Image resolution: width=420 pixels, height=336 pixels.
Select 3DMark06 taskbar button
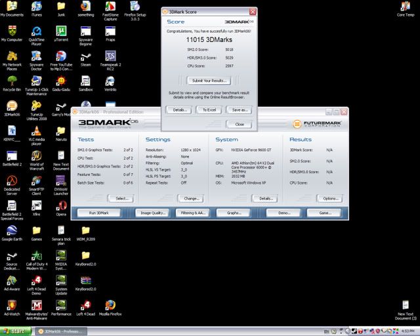point(61,331)
